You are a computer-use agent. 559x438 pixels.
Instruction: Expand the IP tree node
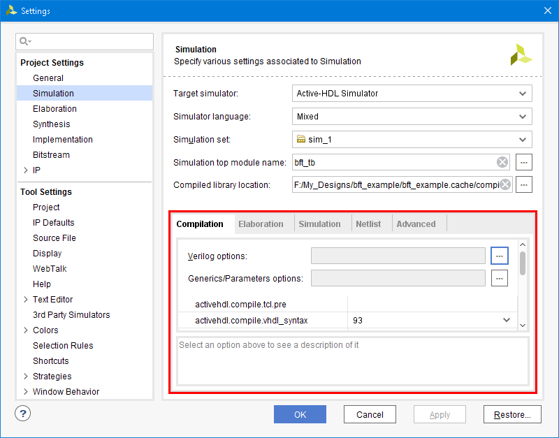(26, 170)
